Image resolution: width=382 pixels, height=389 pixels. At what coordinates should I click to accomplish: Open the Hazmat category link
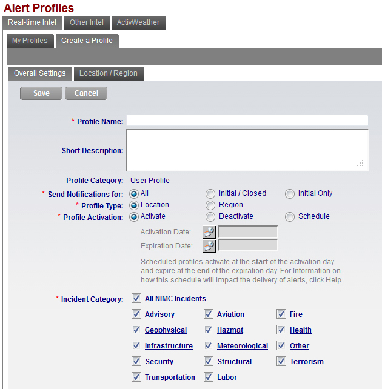coord(230,330)
